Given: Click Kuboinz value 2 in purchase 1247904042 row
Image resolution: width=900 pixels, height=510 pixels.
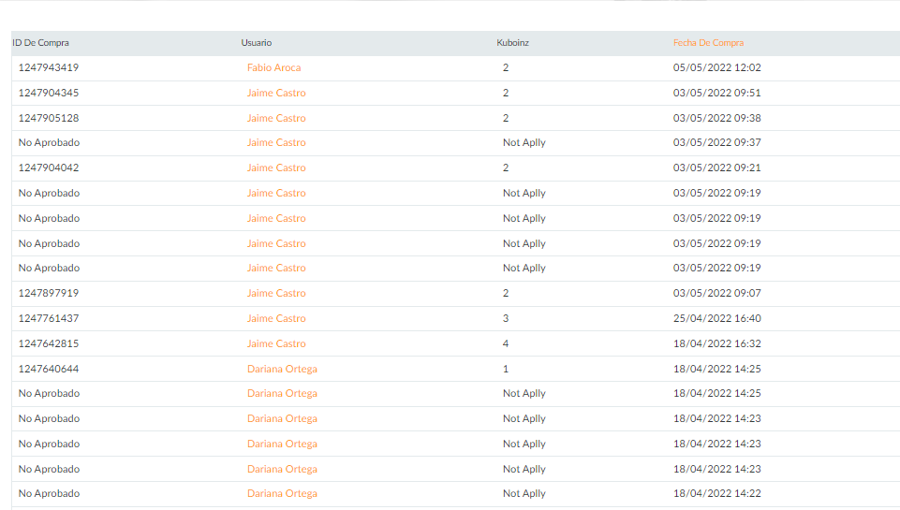Looking at the screenshot, I should pos(506,168).
